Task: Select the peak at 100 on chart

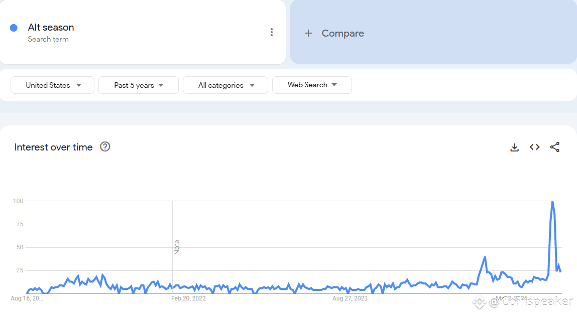Action: pos(552,202)
